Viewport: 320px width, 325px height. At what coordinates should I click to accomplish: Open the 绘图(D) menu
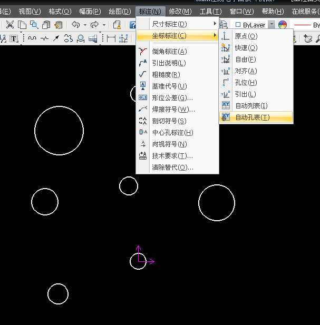coord(120,11)
